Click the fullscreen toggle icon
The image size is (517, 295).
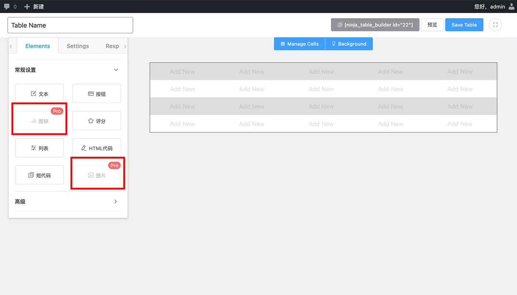(495, 25)
